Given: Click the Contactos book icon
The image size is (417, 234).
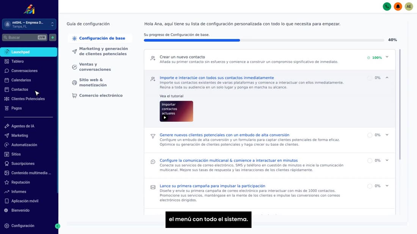Looking at the screenshot, I should click(7, 89).
